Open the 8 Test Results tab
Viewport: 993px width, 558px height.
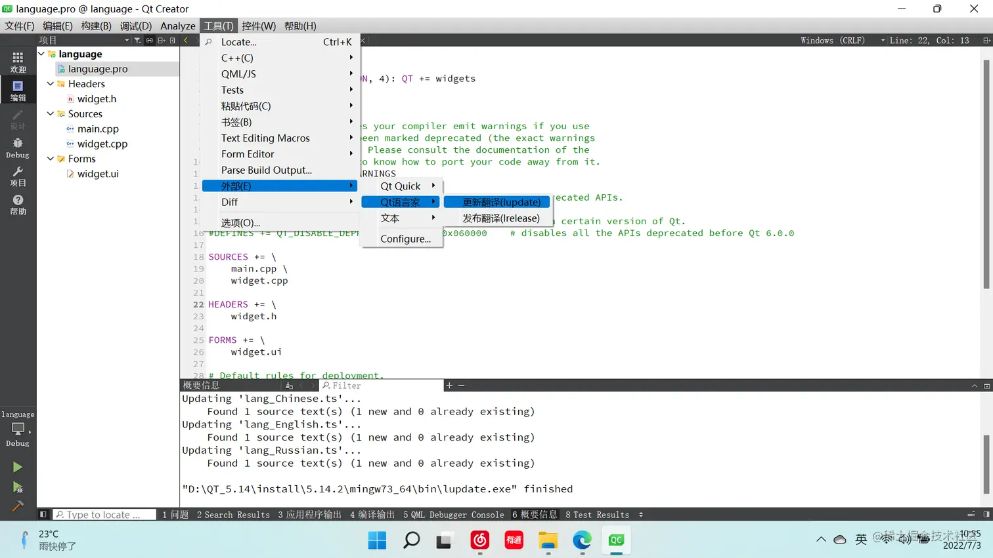coord(598,515)
